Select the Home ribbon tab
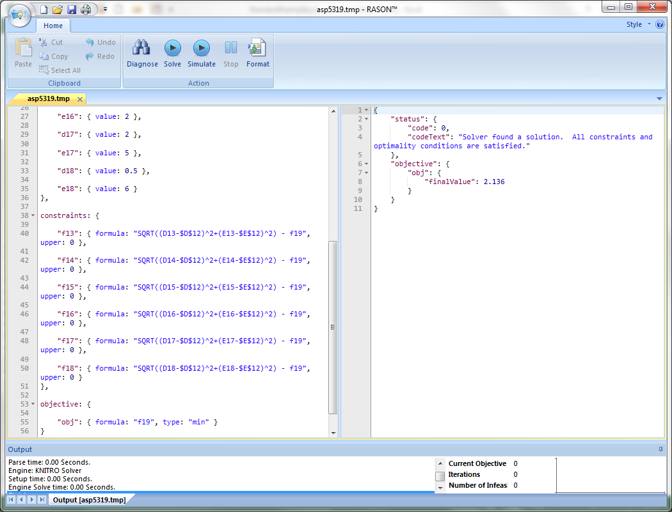This screenshot has height=512, width=672. point(53,26)
